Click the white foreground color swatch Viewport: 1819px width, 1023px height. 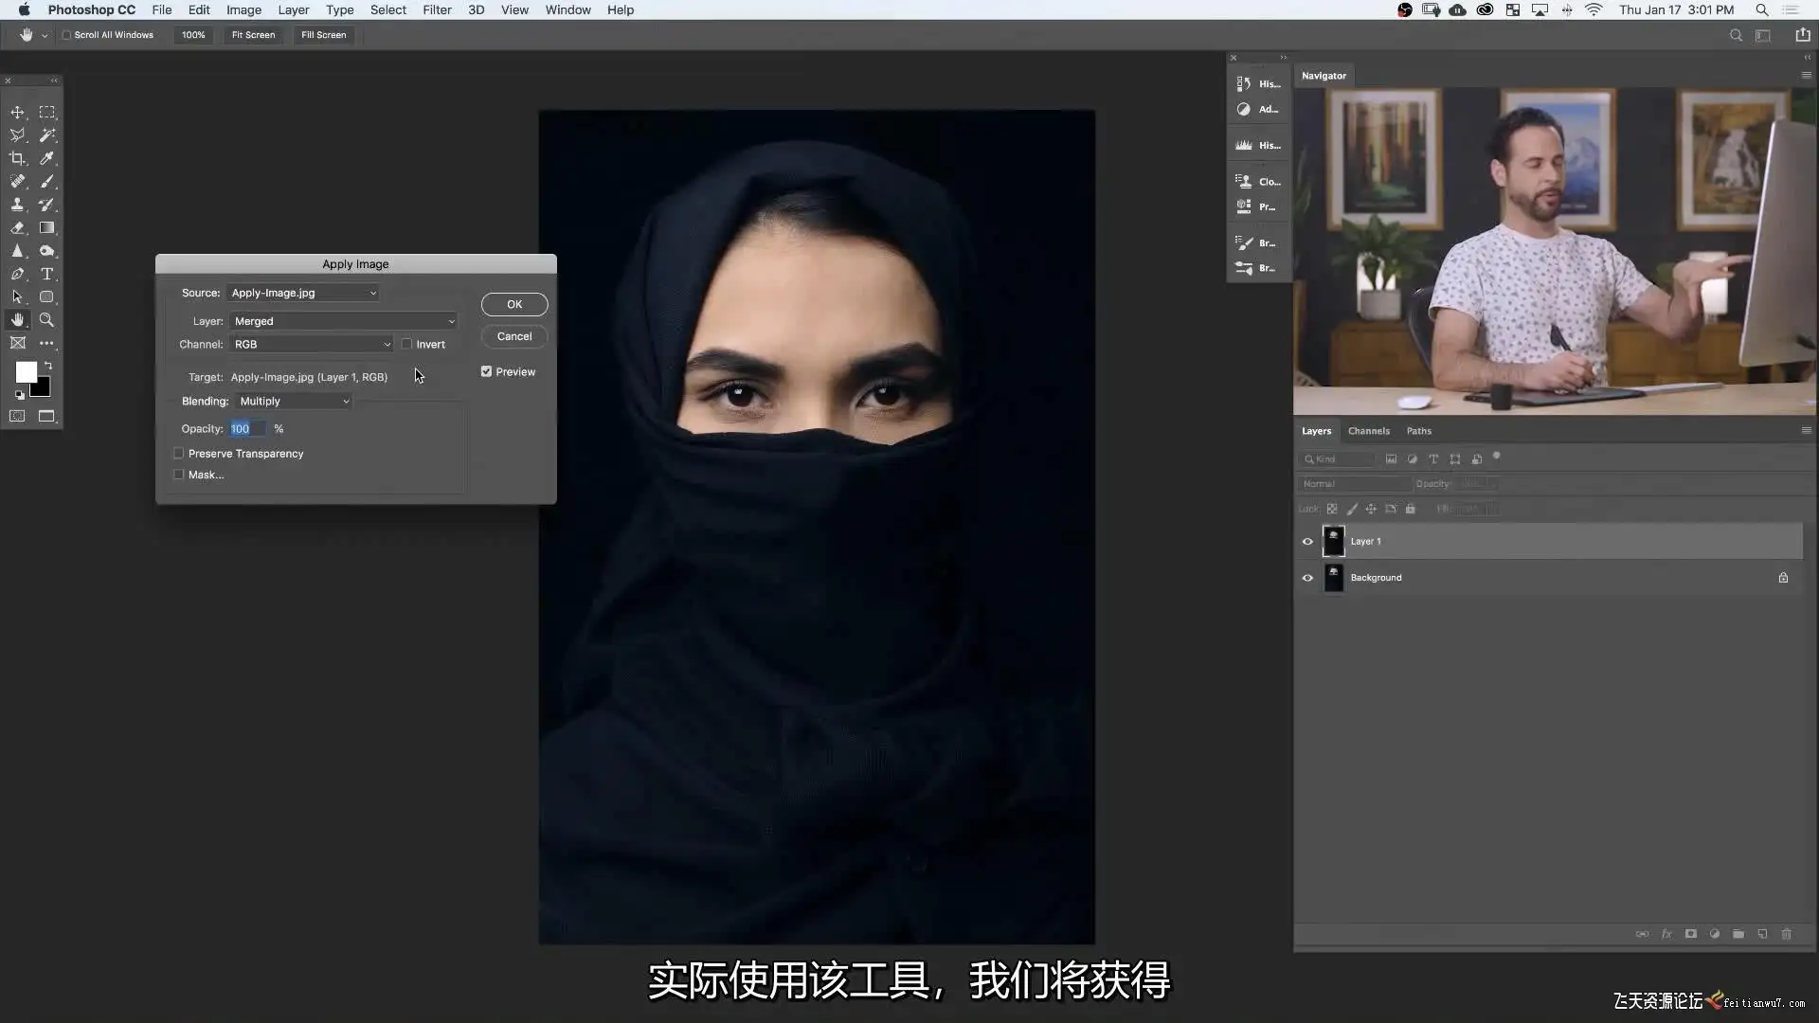(25, 371)
